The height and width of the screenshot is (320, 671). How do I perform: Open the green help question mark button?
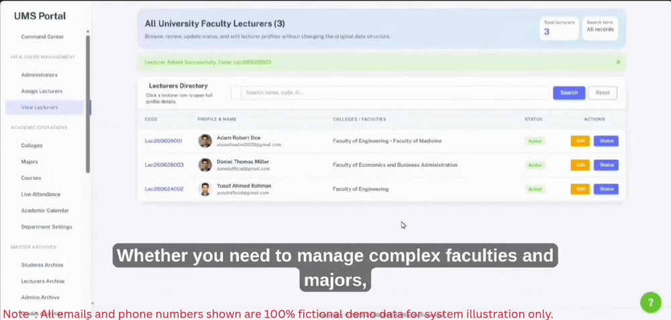[650, 303]
